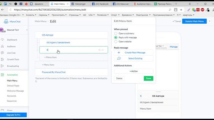Click the green download arrow extension icon
This screenshot has width=214, height=120.
(194, 10)
